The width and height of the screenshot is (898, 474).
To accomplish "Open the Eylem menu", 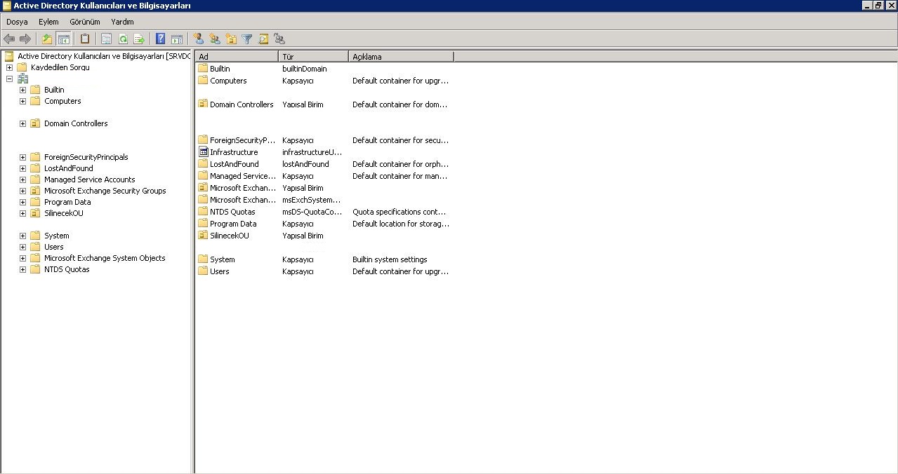I will tap(48, 22).
